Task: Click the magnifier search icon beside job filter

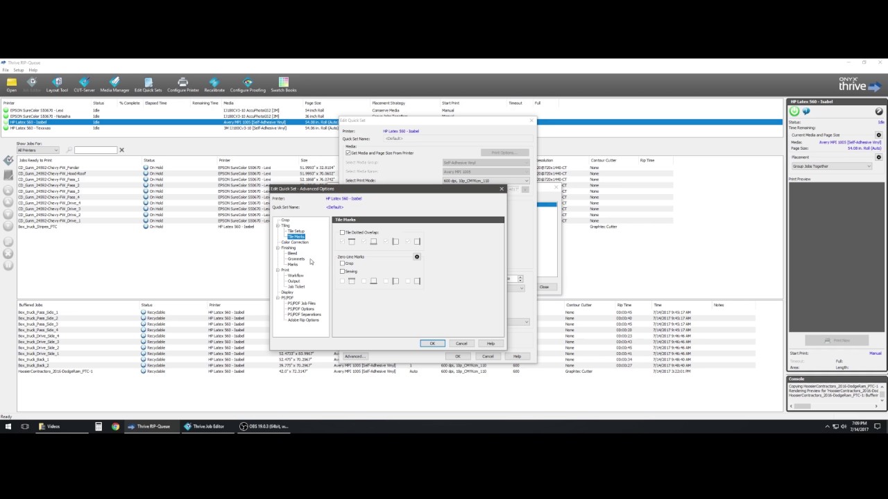Action: pos(69,150)
